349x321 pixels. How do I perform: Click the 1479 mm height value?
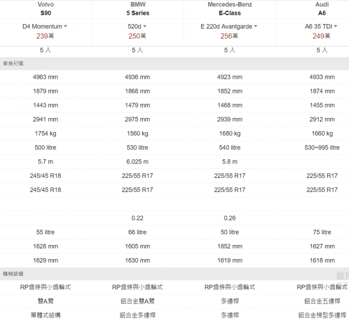(137, 106)
